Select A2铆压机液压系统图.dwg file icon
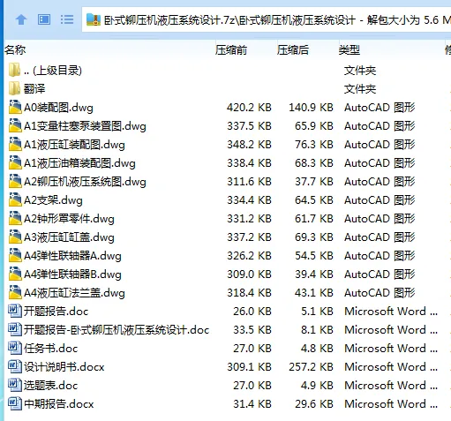 tap(15, 181)
